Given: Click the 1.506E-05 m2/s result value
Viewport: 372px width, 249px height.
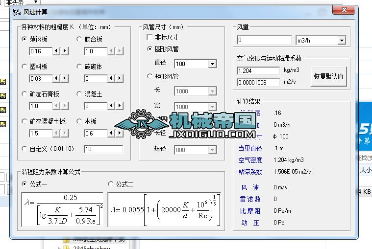Looking at the screenshot, I should tap(292, 172).
